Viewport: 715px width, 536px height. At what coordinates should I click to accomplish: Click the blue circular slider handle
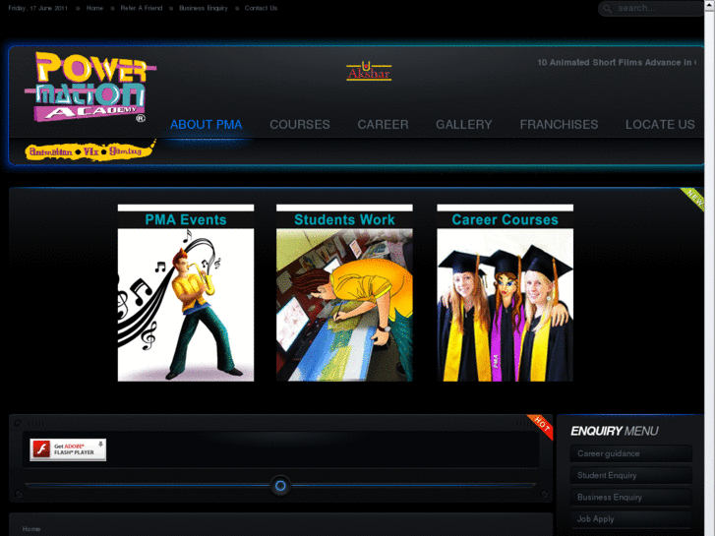(280, 486)
